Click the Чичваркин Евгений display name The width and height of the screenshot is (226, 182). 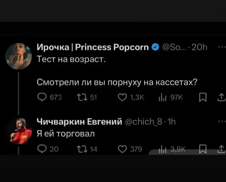click(80, 122)
